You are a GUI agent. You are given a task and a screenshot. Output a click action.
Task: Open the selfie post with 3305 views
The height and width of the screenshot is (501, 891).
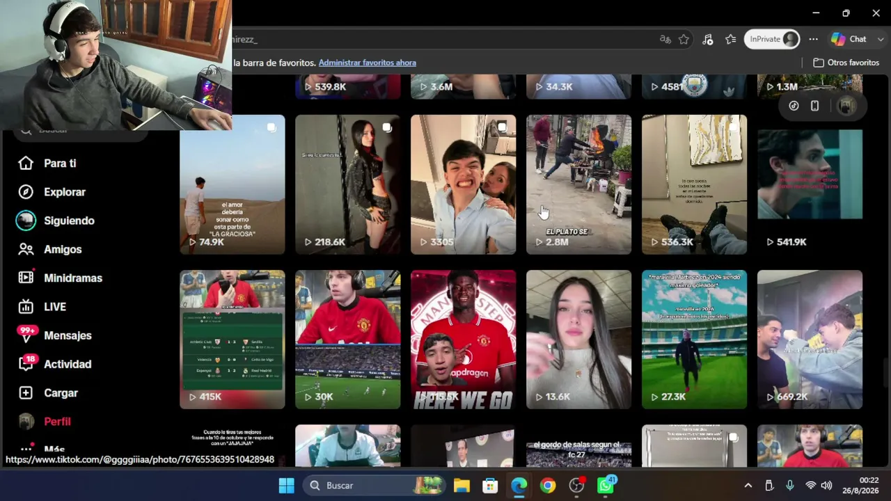click(464, 184)
